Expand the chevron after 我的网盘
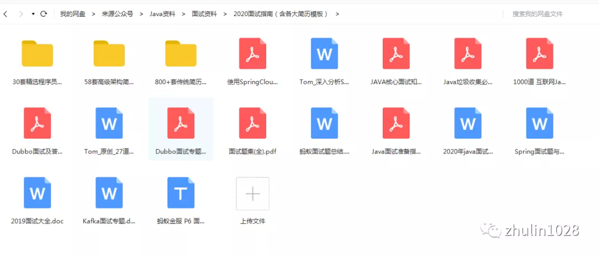Viewport: 599px width, 255px height. [94, 14]
